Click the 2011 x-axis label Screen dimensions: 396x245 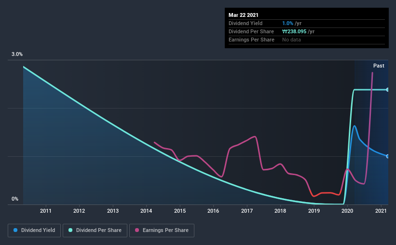tap(46, 211)
